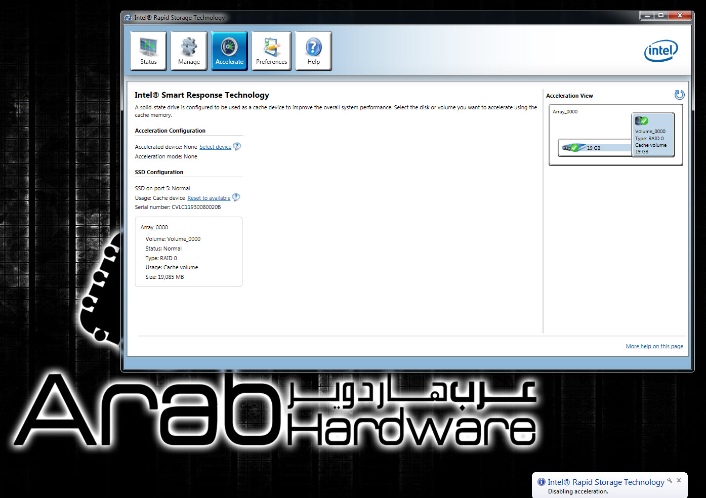Click the help icon beside Reset to available
This screenshot has height=498, width=706.
(236, 197)
